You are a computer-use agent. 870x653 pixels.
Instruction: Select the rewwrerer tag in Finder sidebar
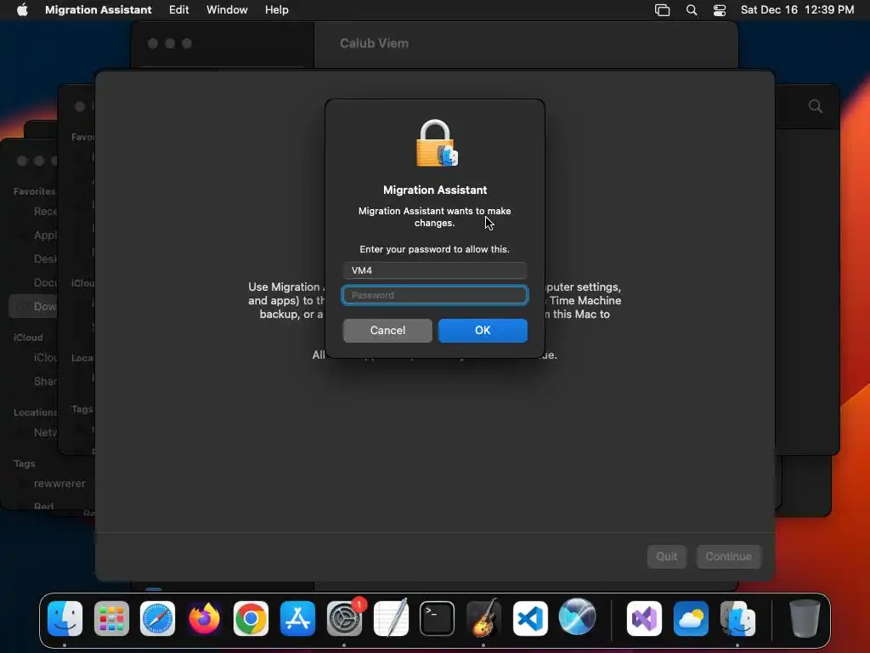coord(59,484)
